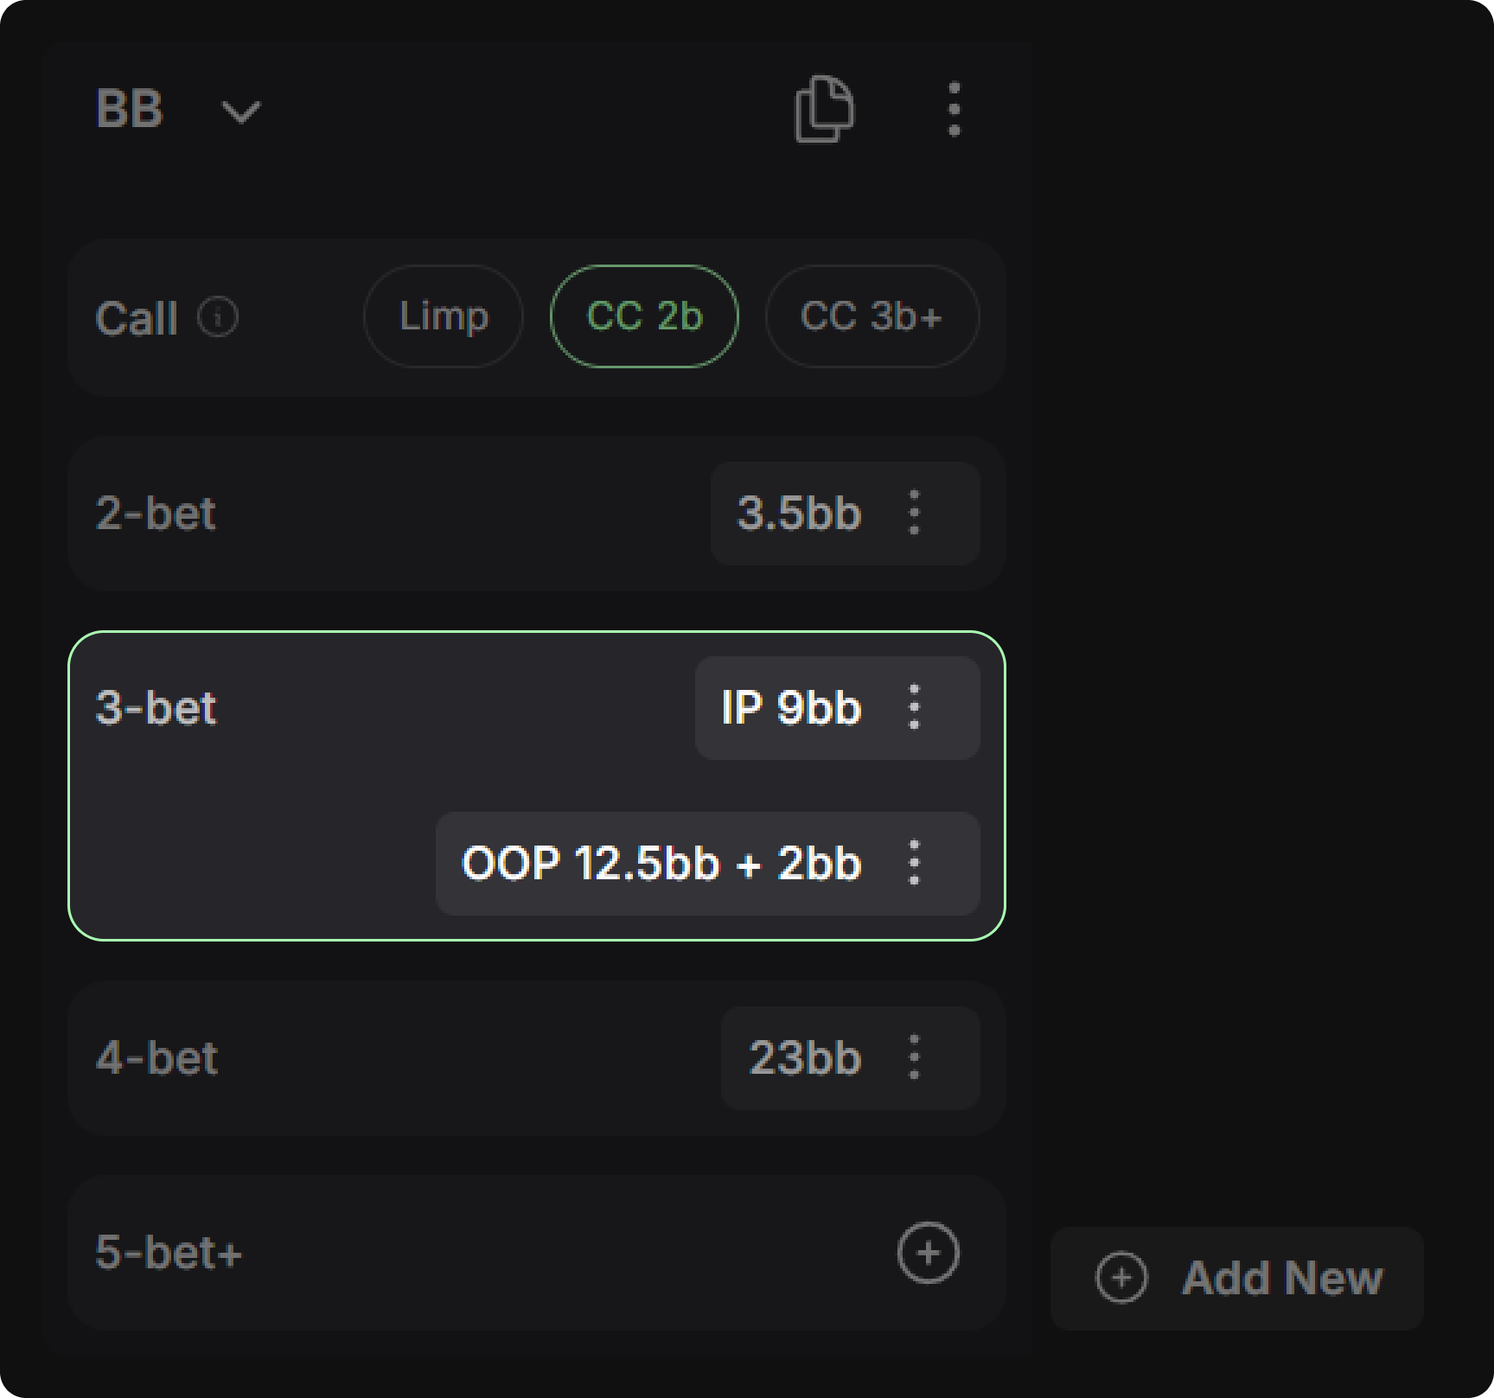The width and height of the screenshot is (1494, 1398).
Task: Toggle the CC 3b+ call option
Action: (871, 316)
